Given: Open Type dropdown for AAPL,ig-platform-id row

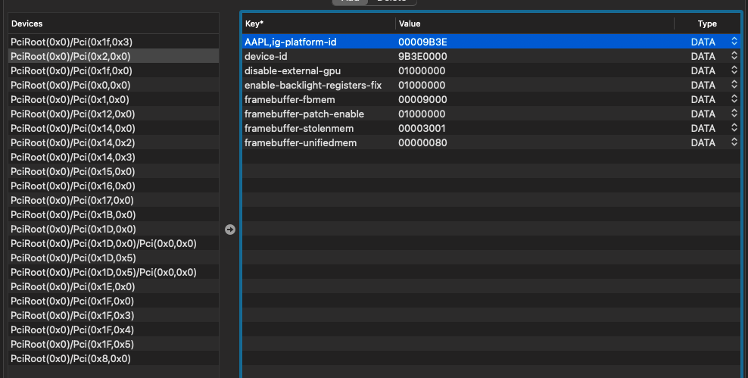Looking at the screenshot, I should click(734, 42).
